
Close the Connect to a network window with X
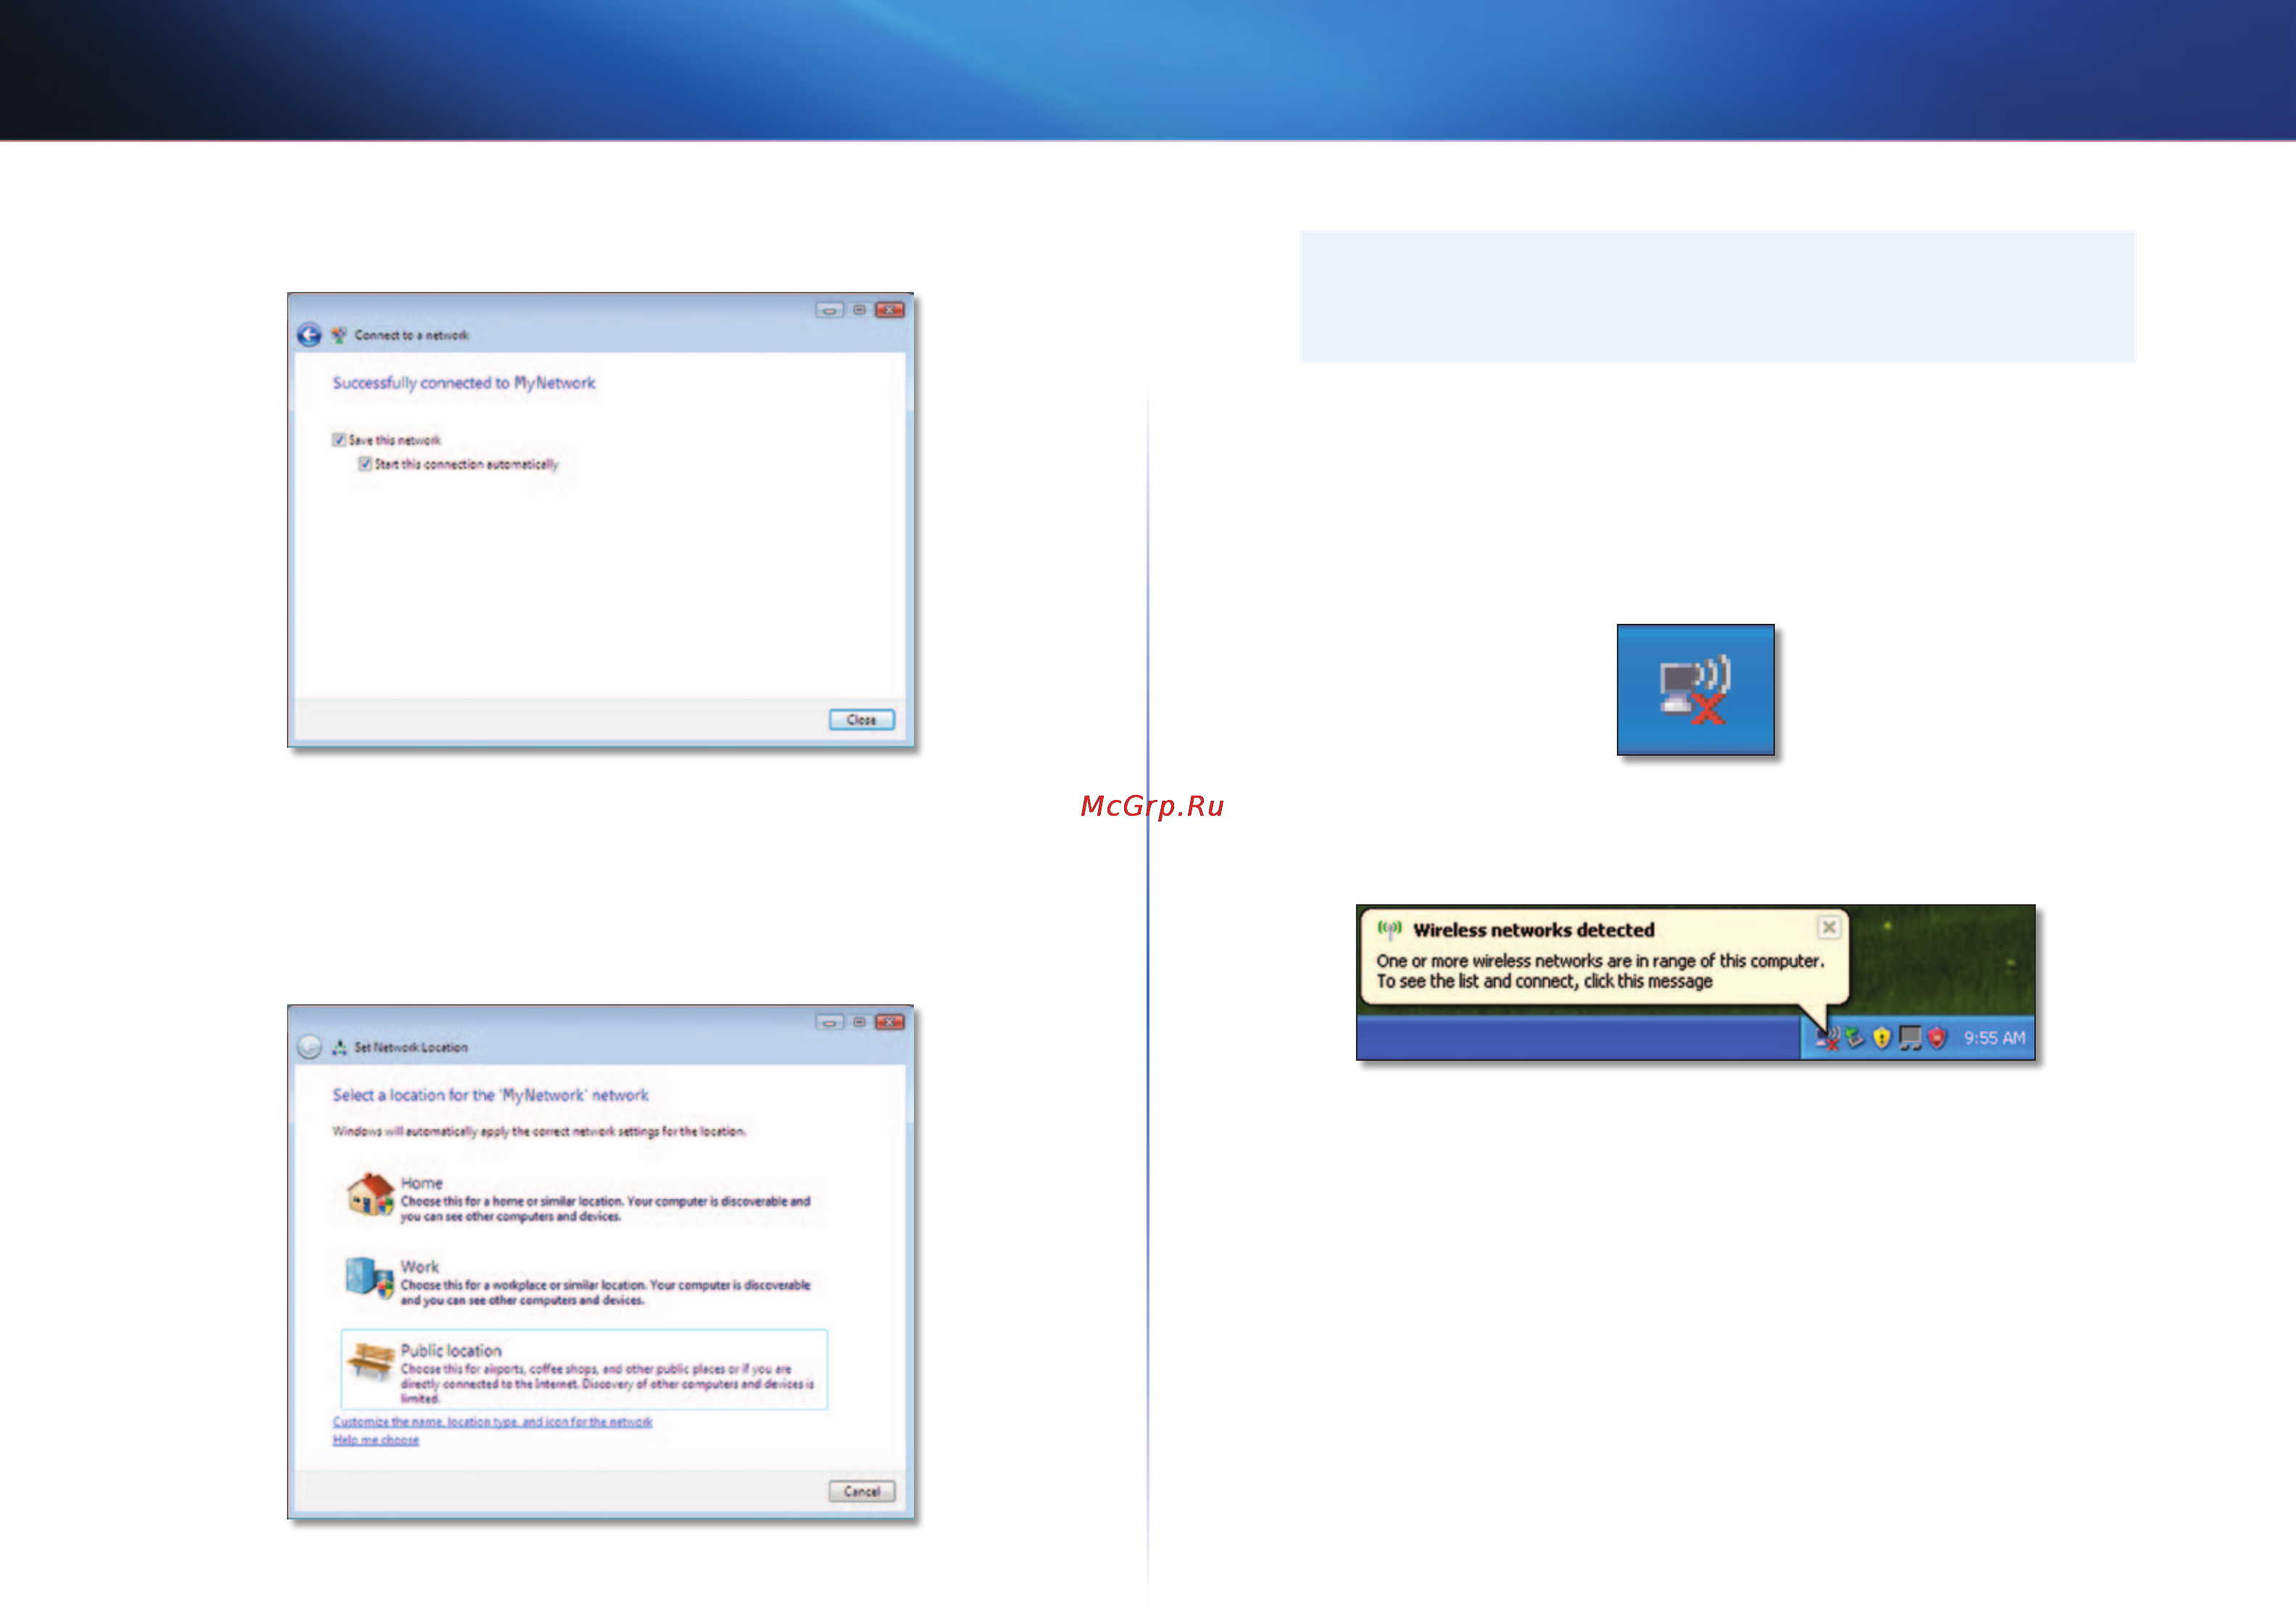coord(890,310)
